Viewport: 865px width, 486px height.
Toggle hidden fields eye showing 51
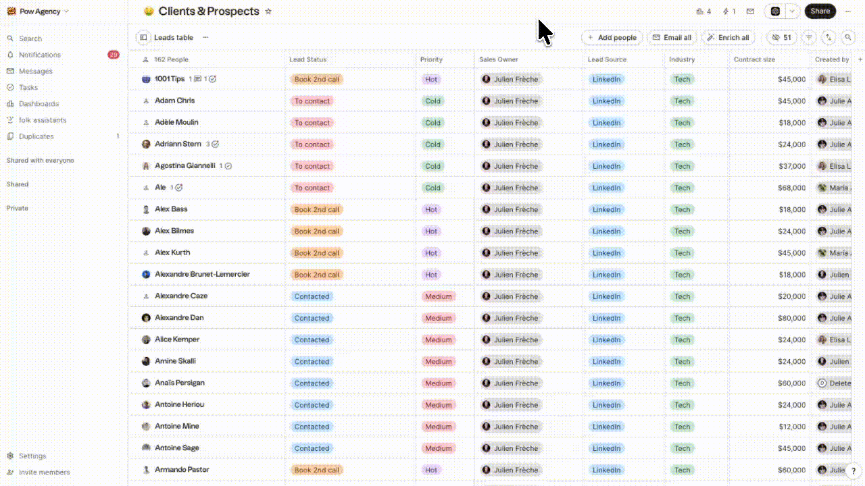pyautogui.click(x=782, y=38)
